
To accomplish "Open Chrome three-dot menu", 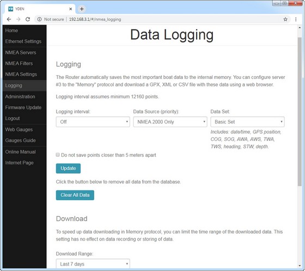I will (296, 19).
